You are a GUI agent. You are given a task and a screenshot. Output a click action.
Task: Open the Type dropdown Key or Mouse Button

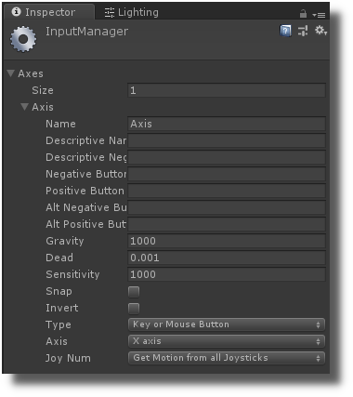pos(227,324)
